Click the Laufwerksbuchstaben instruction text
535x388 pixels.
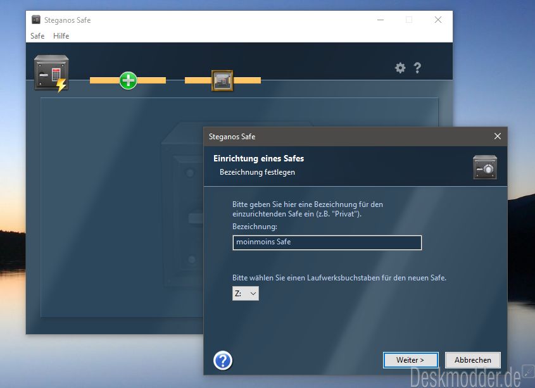click(339, 278)
